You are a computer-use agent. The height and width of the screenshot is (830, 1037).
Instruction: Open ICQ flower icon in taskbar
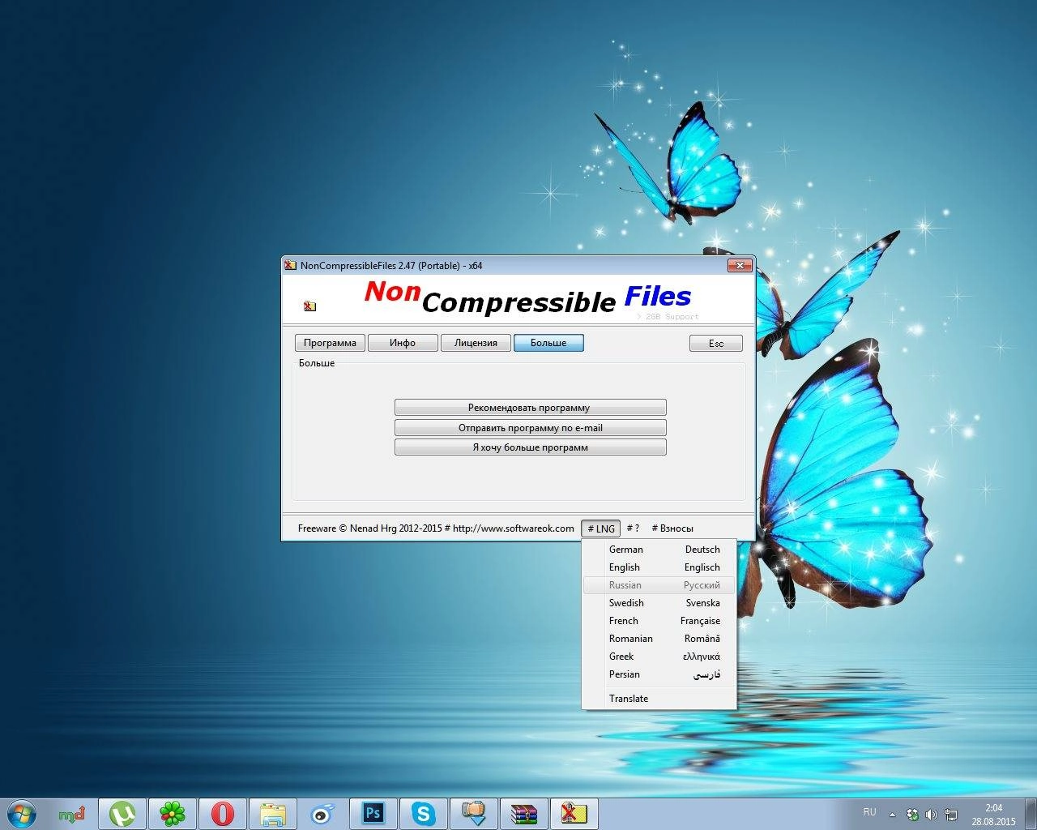[173, 813]
